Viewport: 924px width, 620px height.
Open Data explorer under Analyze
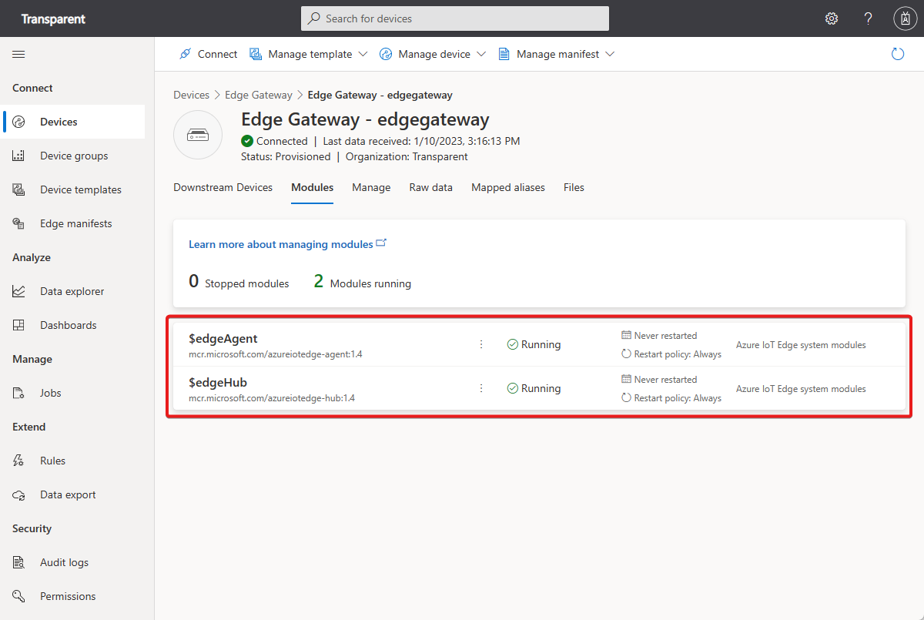click(71, 291)
